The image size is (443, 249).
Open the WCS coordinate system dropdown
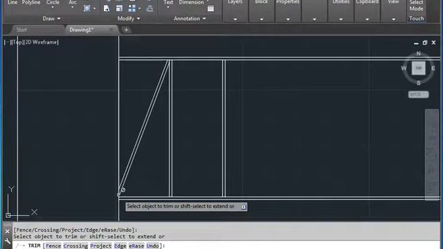[x=418, y=95]
